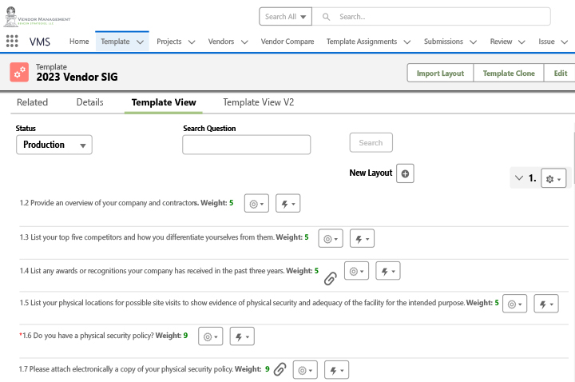This screenshot has width=575, height=382.
Task: Click the lightning action menu for question 1.6
Action: click(241, 336)
